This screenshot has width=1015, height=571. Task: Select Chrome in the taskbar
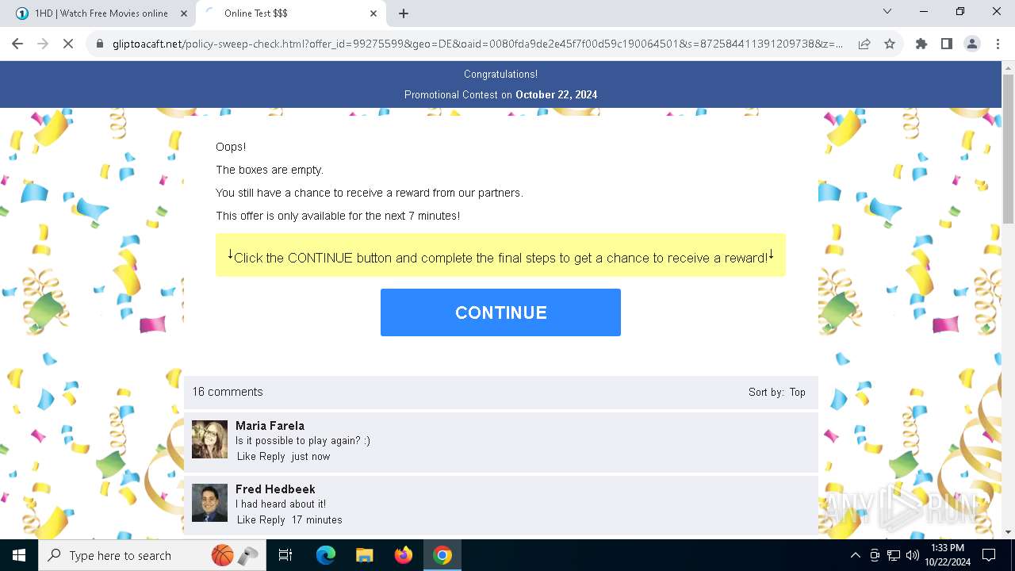(442, 555)
